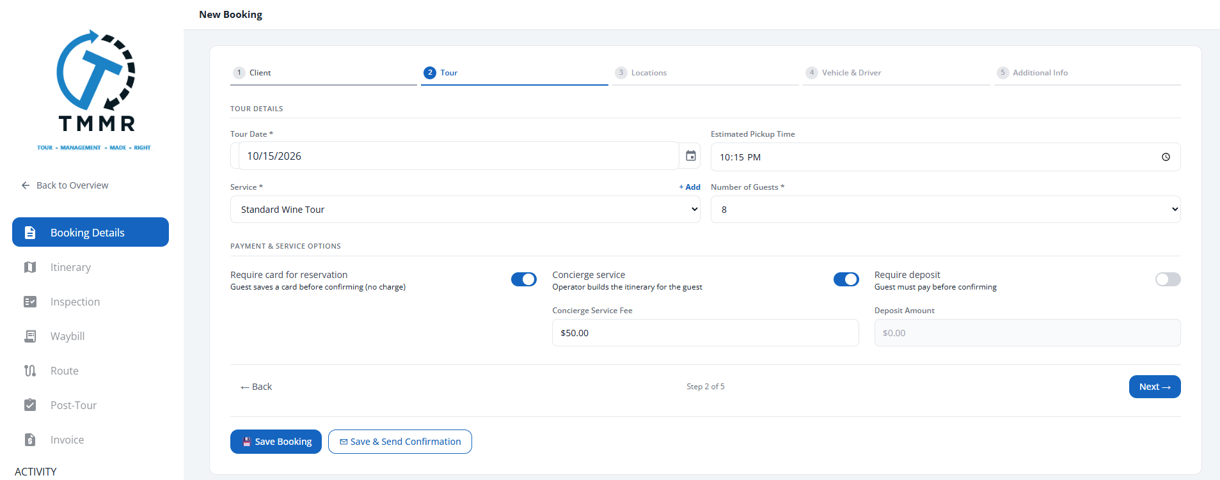Open the Tour Date calendar picker icon

[x=691, y=156]
